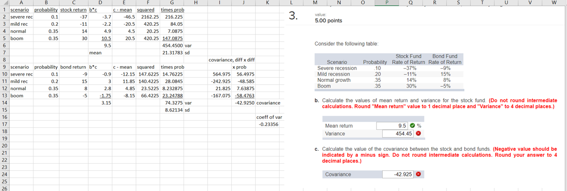Click cell containing 11.85
This screenshot has height=191, width=567.
124,81
